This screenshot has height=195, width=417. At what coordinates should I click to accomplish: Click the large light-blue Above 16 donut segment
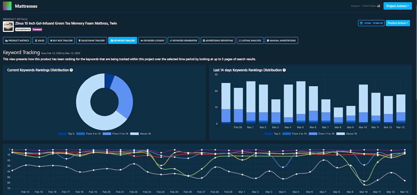85,108
